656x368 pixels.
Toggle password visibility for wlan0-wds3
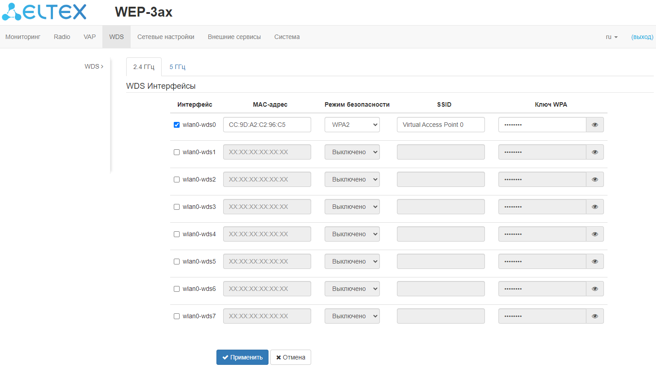click(x=594, y=207)
